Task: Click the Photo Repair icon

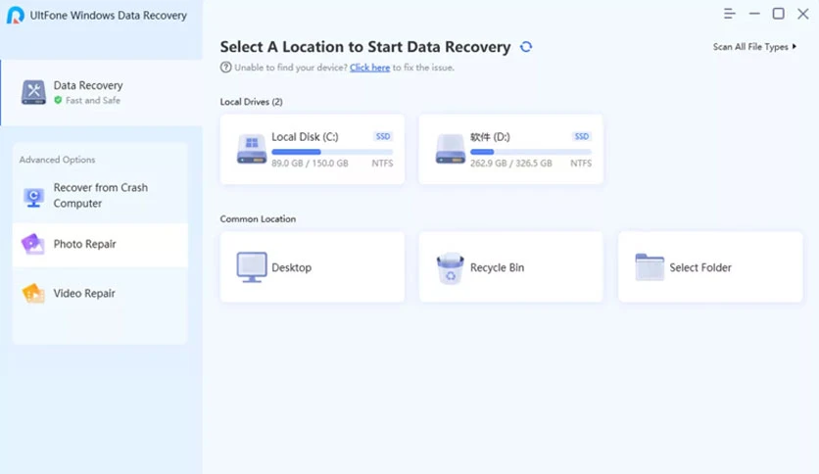Action: [33, 244]
